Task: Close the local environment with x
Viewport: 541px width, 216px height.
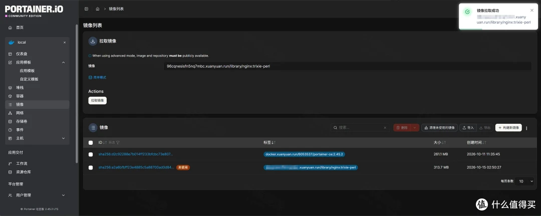Action: coord(65,43)
